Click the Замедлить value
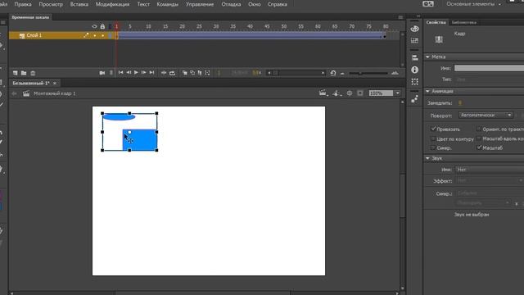This screenshot has width=524, height=295. point(460,102)
